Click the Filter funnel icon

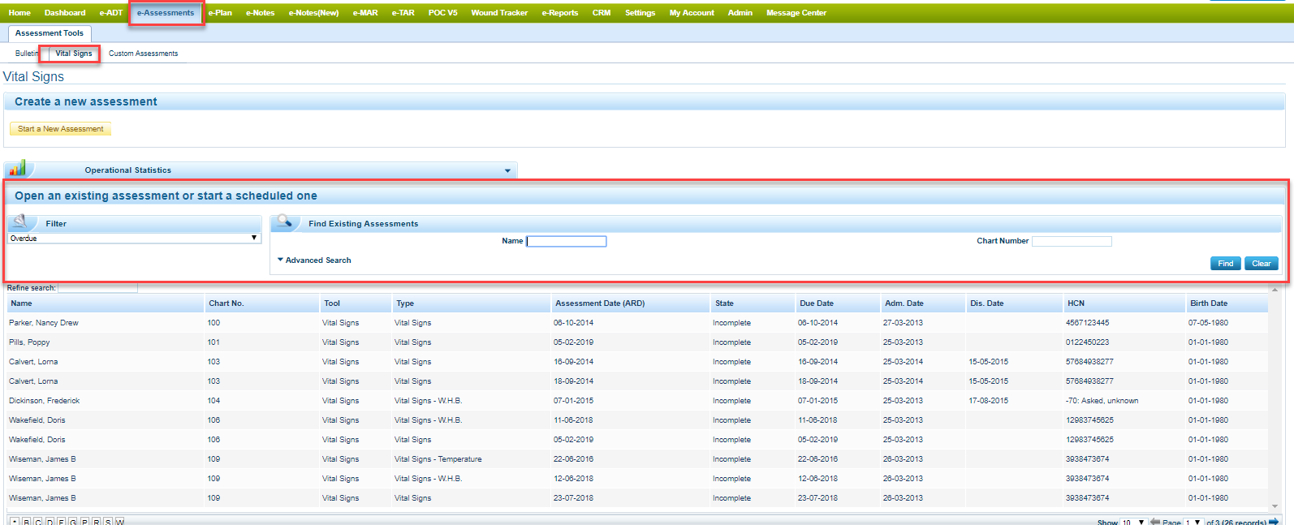click(22, 222)
